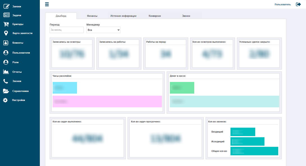Image resolution: width=306 pixels, height=166 pixels.
Task: Click Успешных сделок закрыто card
Action: [x=259, y=53]
